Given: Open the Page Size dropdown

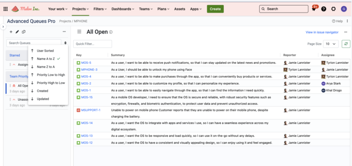Looking at the screenshot, I should (331, 44).
